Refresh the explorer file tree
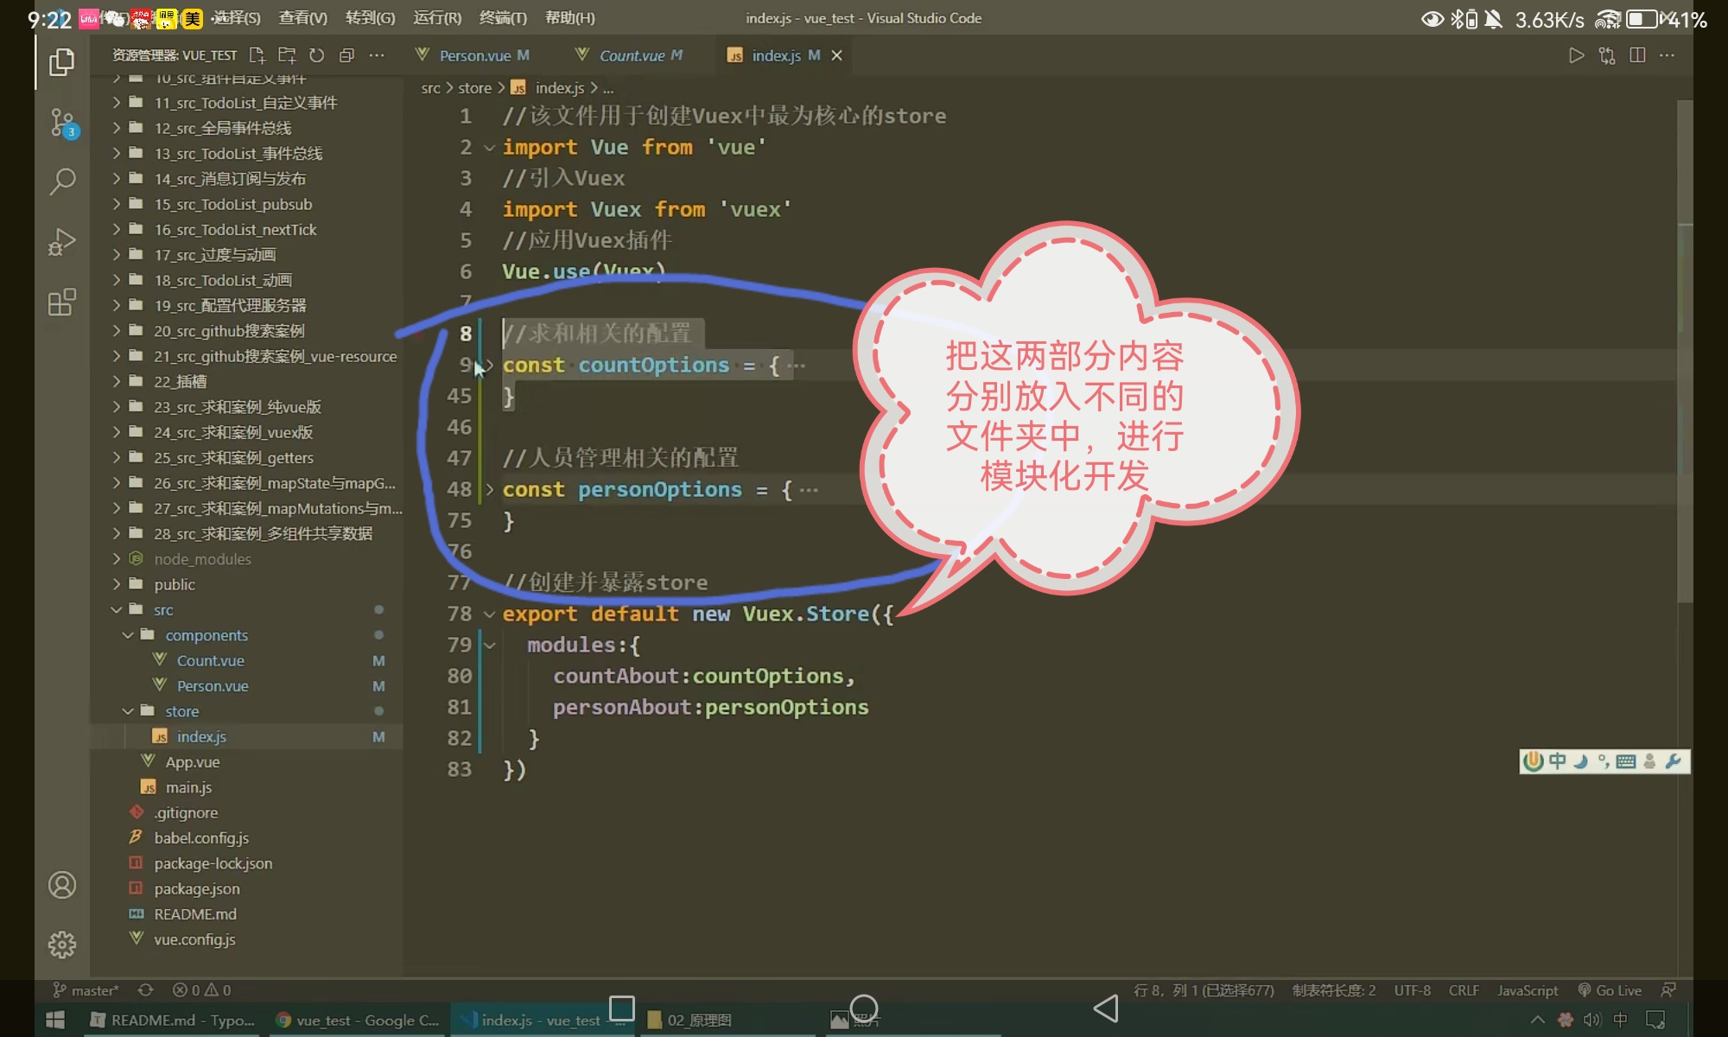 click(x=317, y=55)
